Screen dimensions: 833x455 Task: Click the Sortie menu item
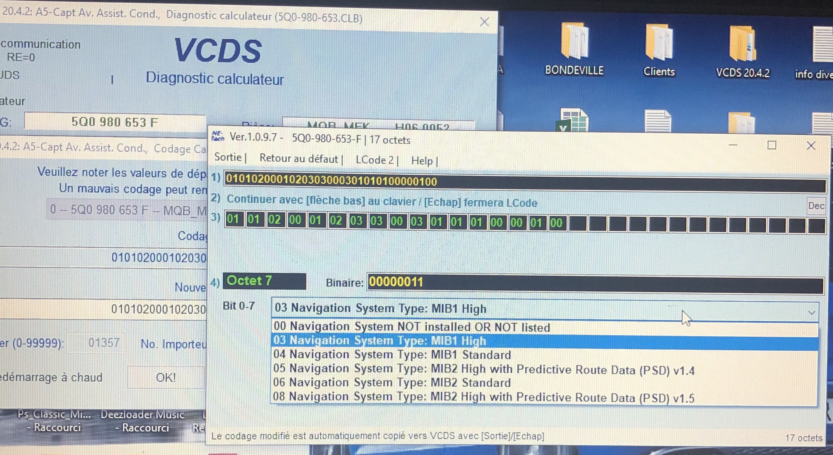point(228,157)
